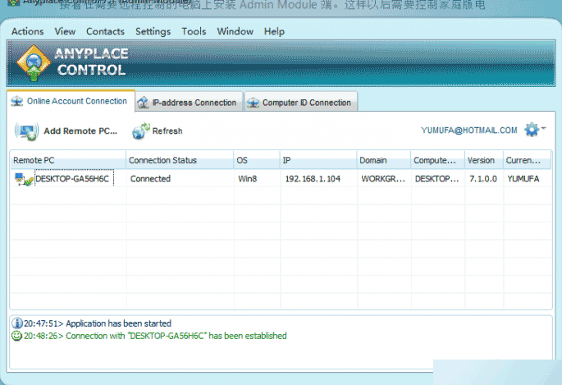Click the info icon in the log
The image size is (562, 385).
pyautogui.click(x=17, y=323)
